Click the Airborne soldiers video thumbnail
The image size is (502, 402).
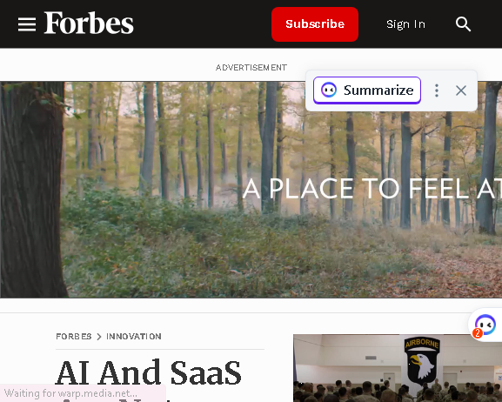398,368
